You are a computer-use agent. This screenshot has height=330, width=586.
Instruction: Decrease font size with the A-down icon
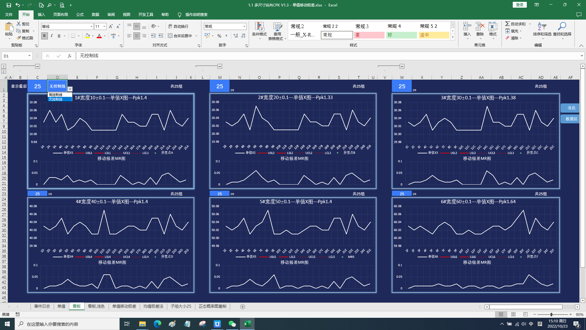click(118, 27)
